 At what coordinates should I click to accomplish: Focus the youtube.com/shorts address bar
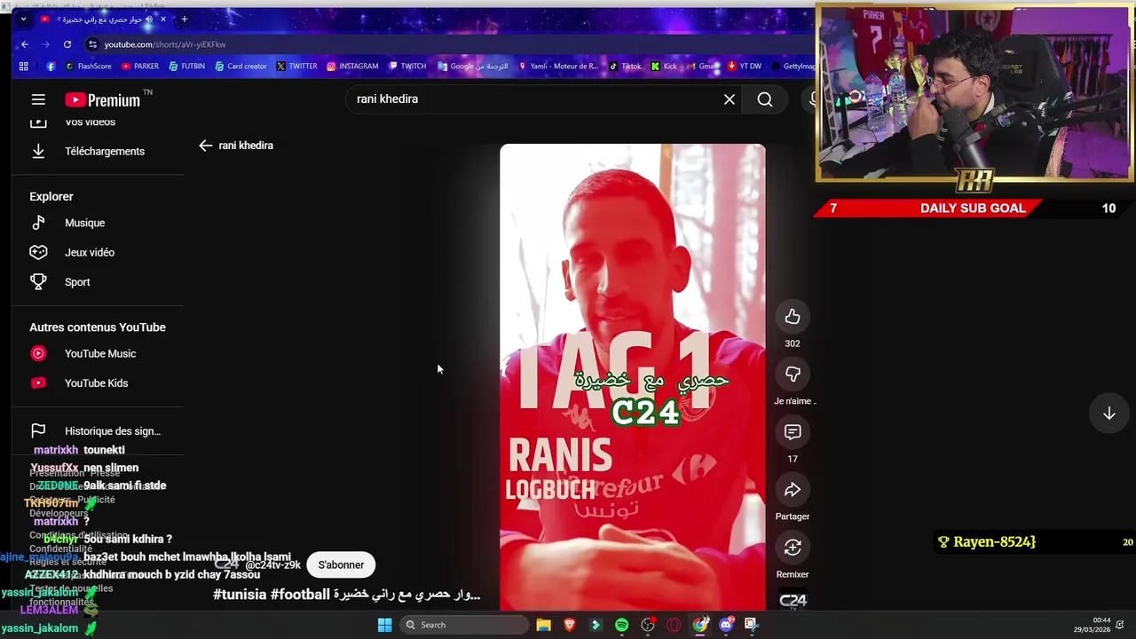[x=165, y=44]
